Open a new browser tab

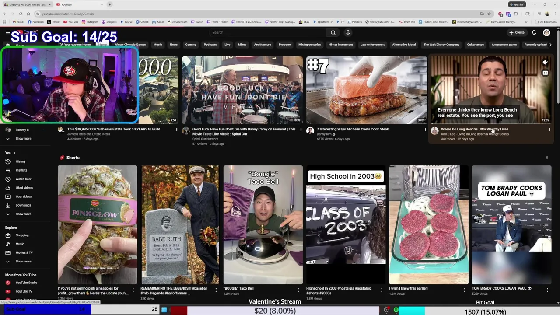110,4
